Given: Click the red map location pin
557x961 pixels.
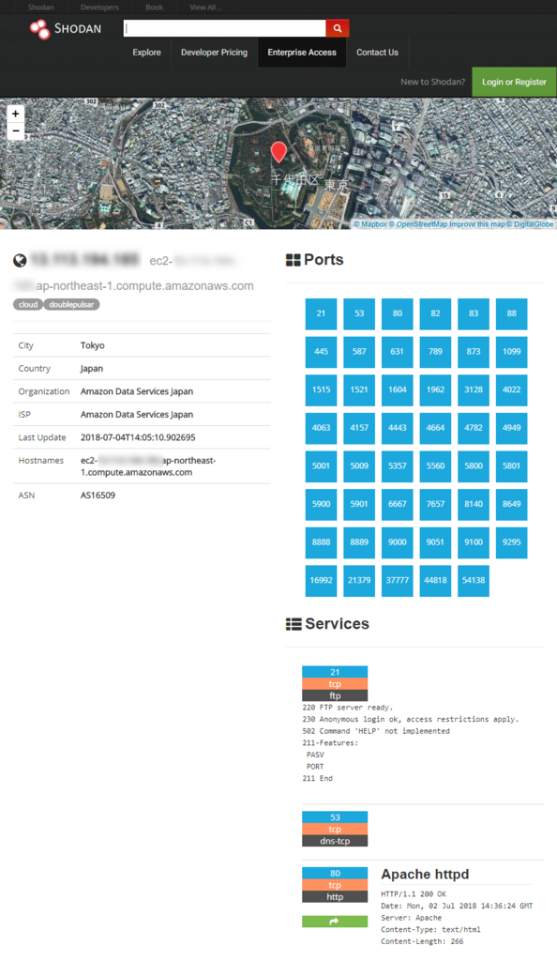Looking at the screenshot, I should click(x=278, y=151).
